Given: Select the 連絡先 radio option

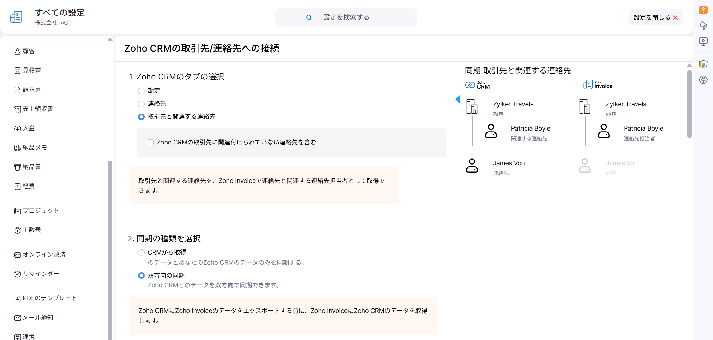Looking at the screenshot, I should (141, 104).
